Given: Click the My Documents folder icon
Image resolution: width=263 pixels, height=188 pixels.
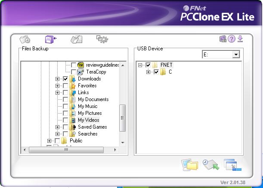Looking at the screenshot, I should click(72, 99).
